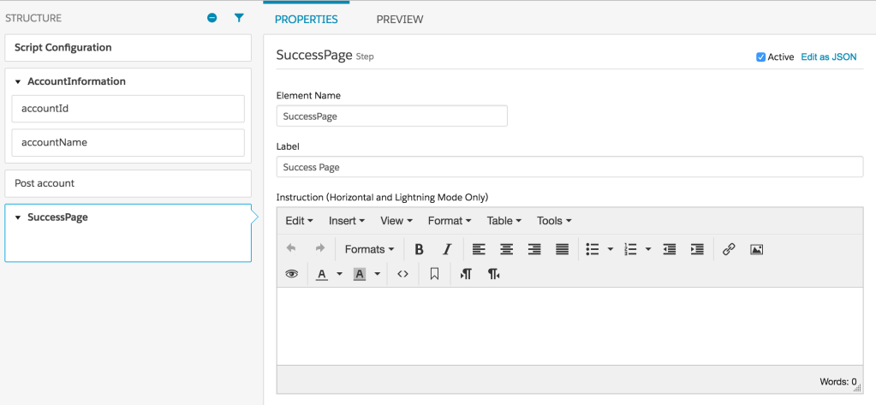The height and width of the screenshot is (405, 876).
Task: Collapse the AccountInformation step
Action: (18, 82)
